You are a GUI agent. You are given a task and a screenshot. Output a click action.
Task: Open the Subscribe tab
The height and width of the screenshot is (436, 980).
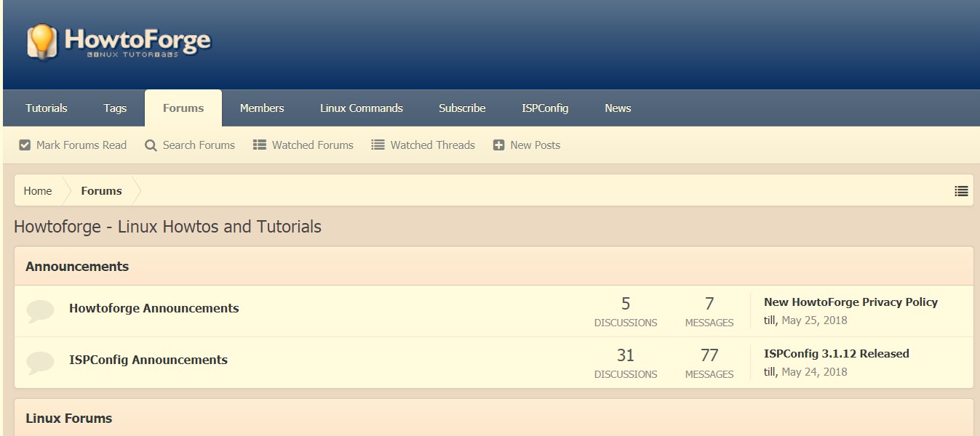pyautogui.click(x=462, y=108)
